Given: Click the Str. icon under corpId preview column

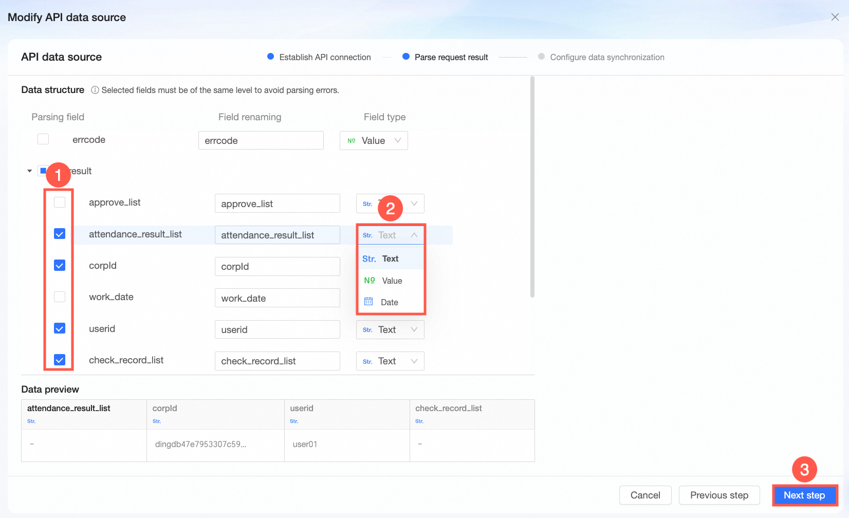Looking at the screenshot, I should [x=157, y=421].
